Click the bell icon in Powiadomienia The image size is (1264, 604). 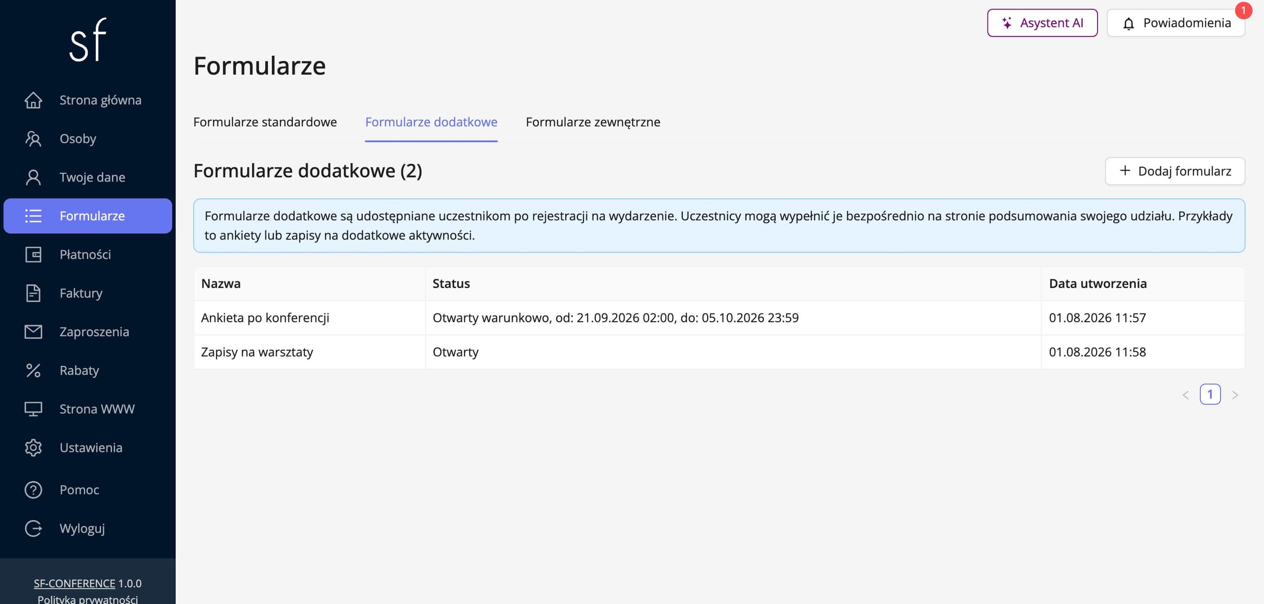tap(1128, 23)
